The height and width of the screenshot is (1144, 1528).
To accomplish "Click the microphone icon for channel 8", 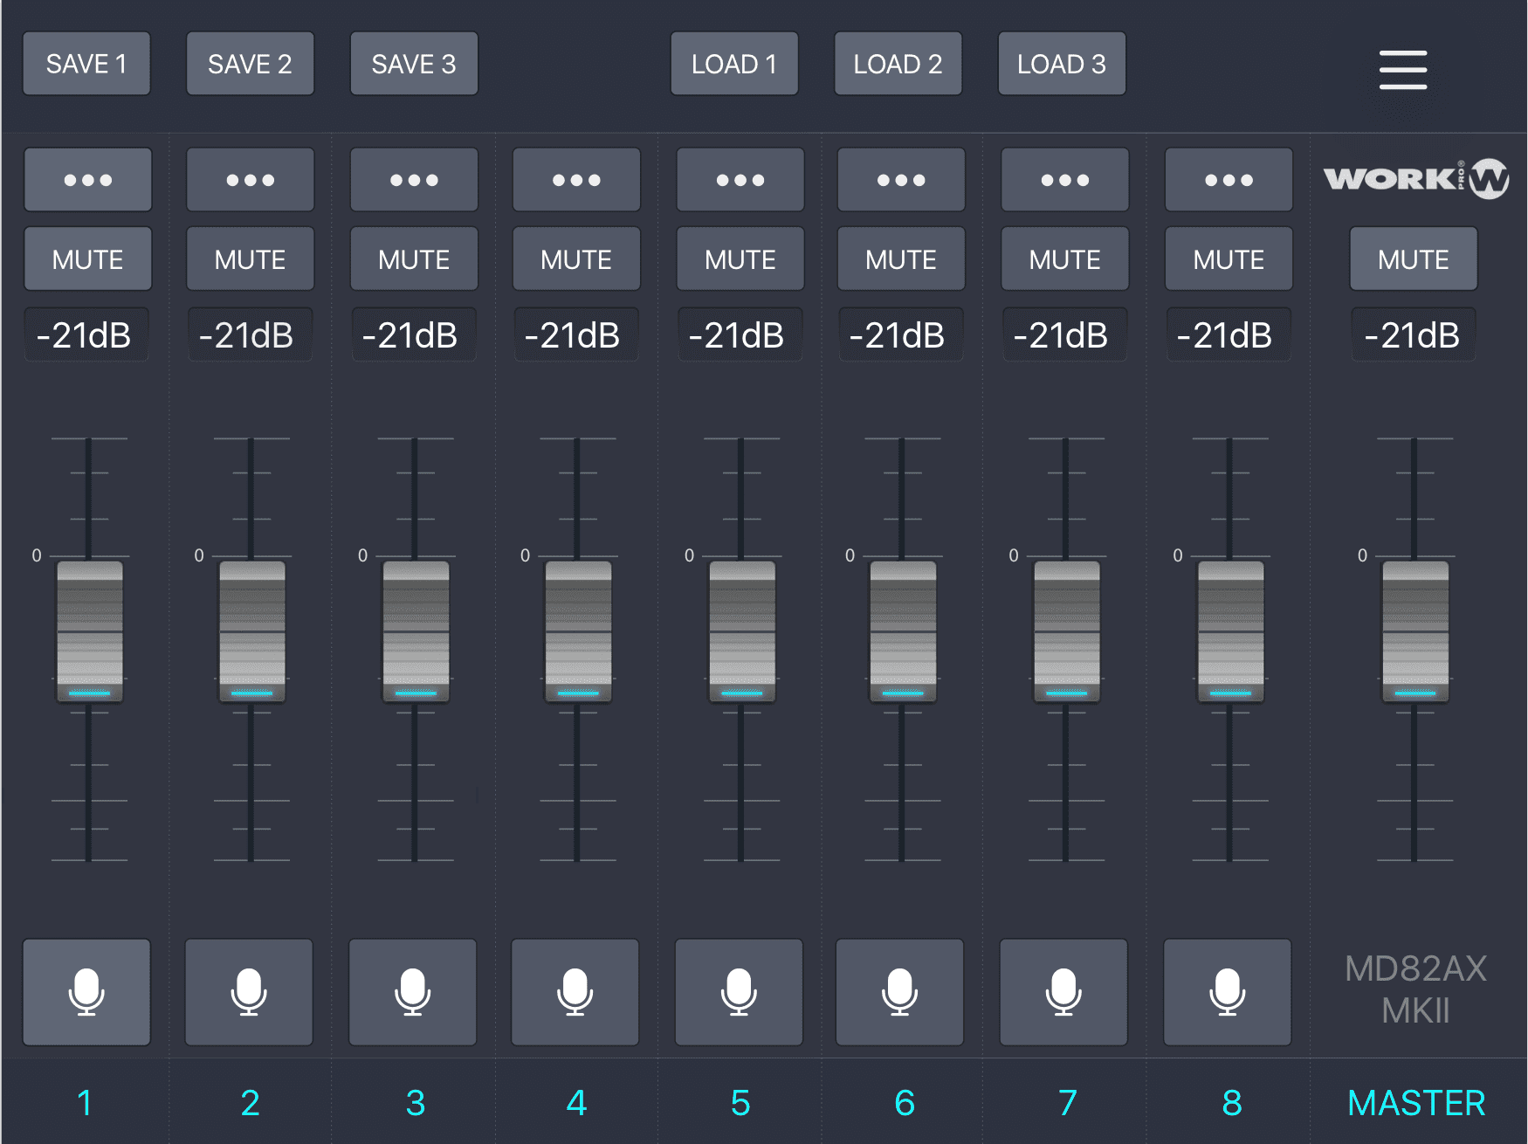I will [x=1227, y=992].
